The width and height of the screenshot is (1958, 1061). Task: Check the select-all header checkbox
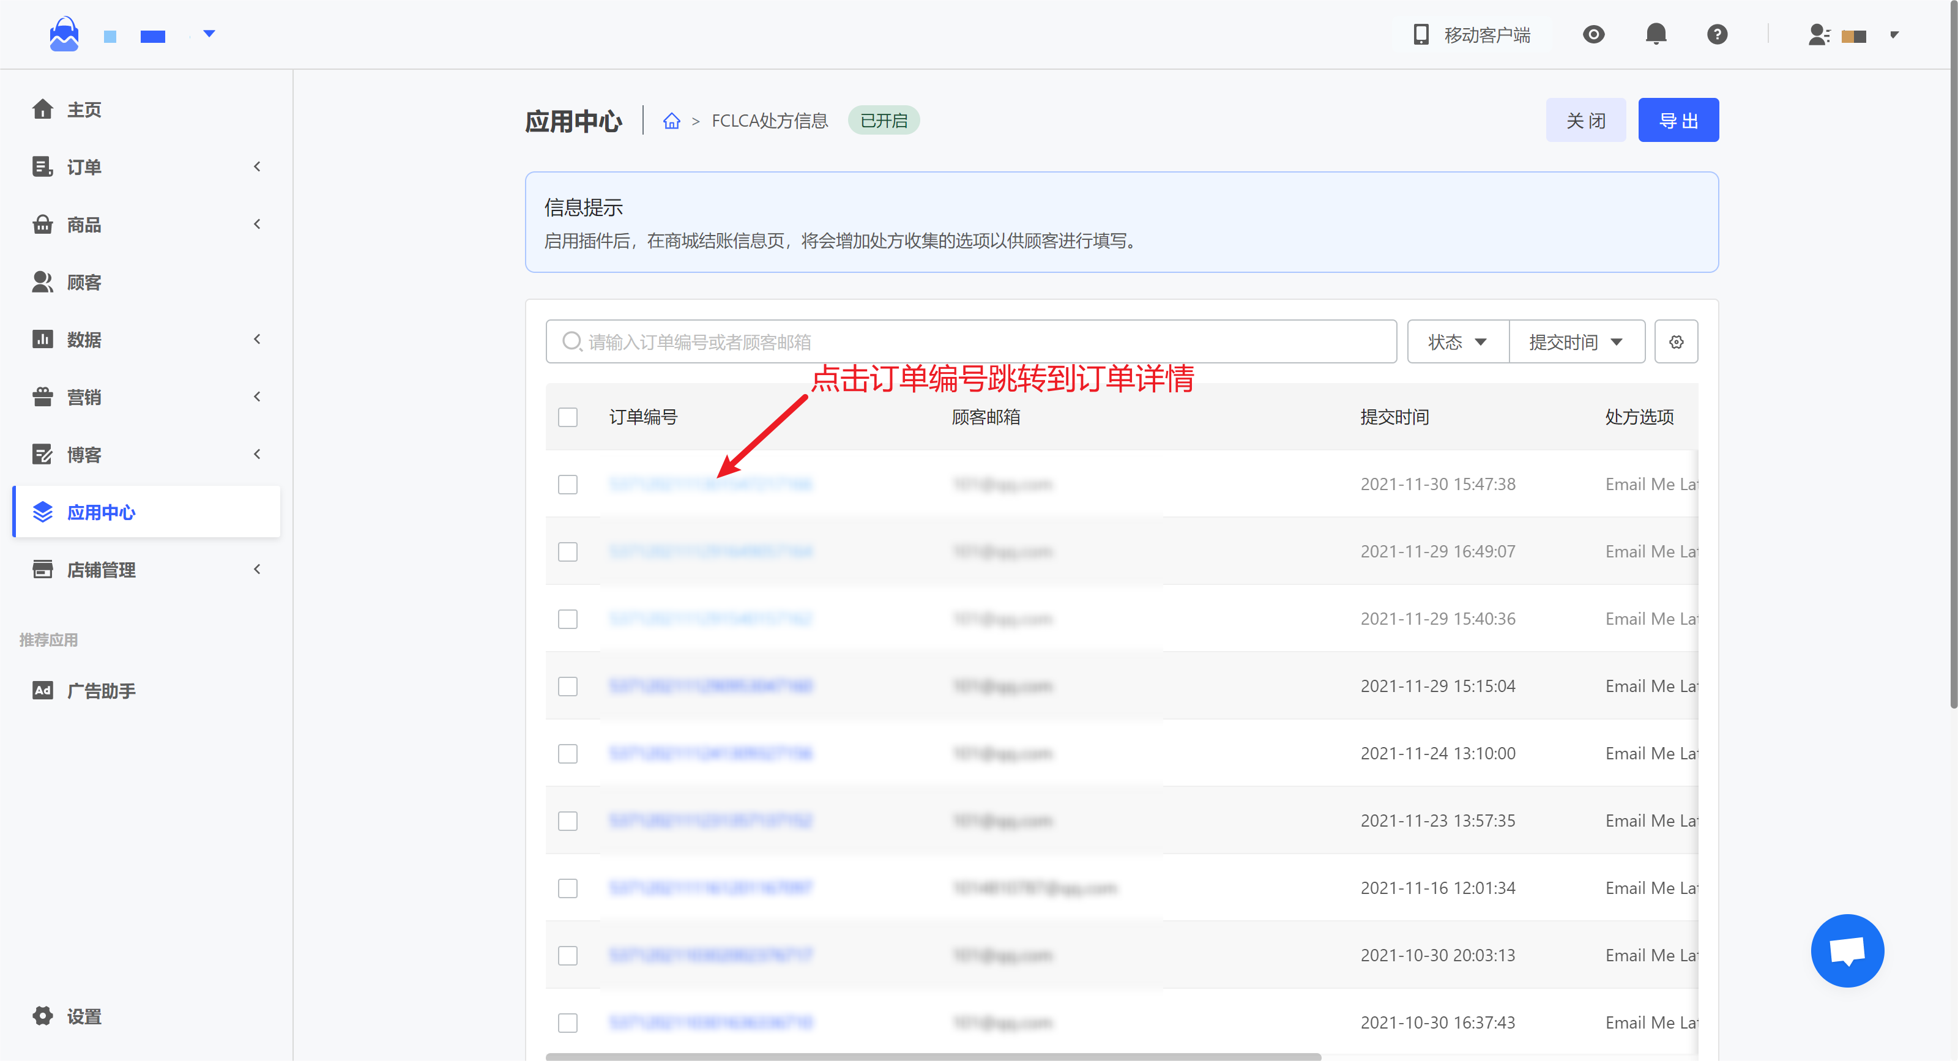tap(568, 417)
